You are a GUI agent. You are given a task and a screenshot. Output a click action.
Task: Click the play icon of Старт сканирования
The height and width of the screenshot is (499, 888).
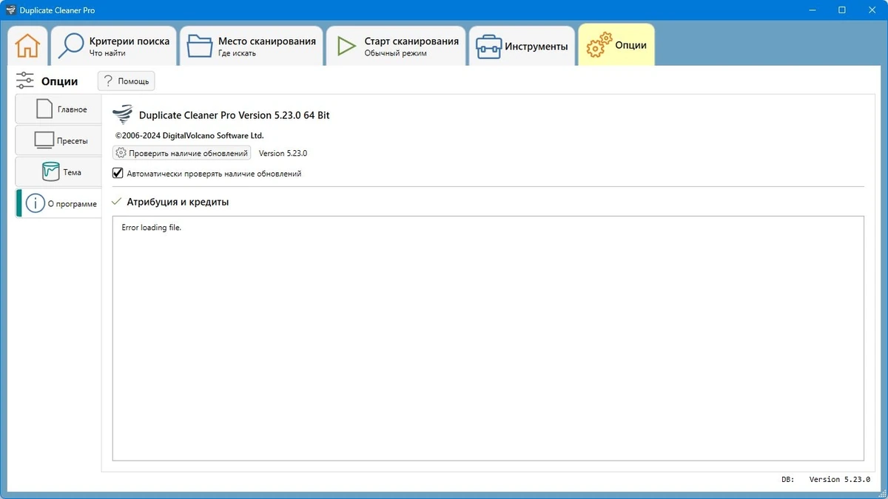point(346,46)
